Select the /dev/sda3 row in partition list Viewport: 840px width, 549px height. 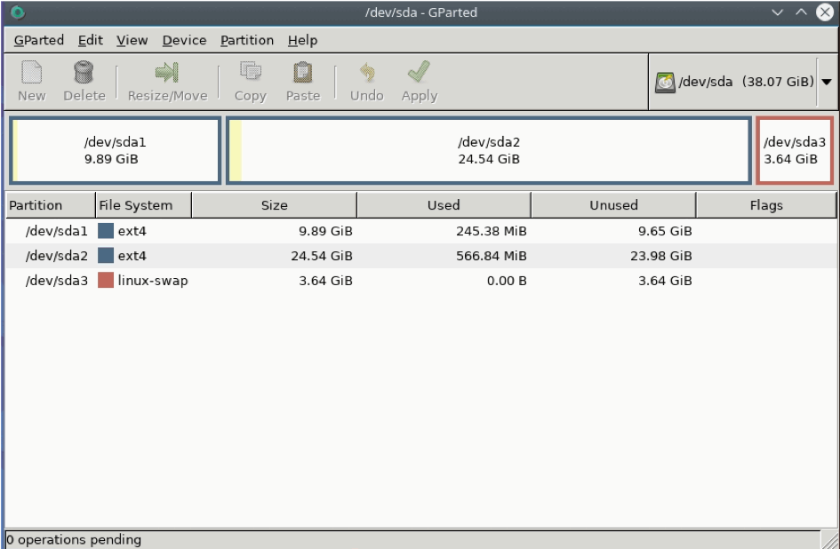421,280
